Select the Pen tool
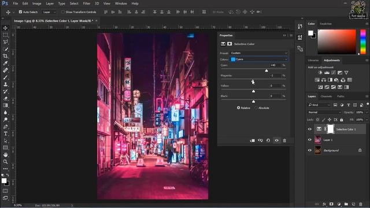370x208 pixels. 5,127
